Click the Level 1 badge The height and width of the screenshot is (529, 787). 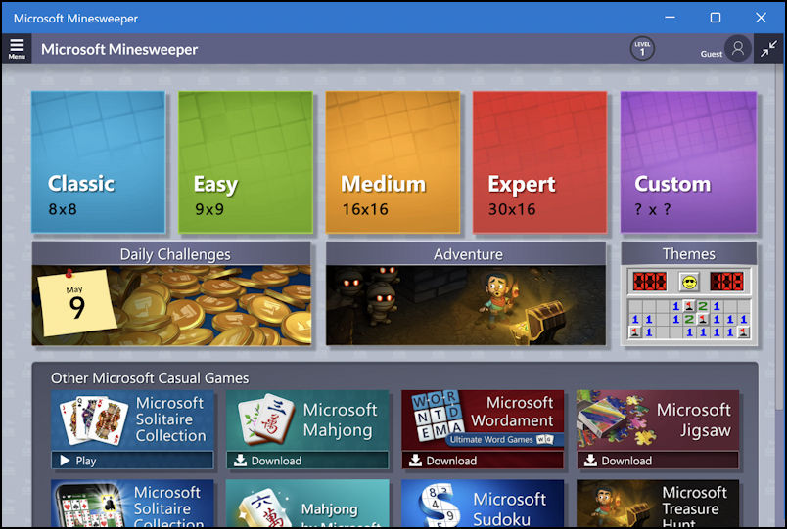pos(642,49)
